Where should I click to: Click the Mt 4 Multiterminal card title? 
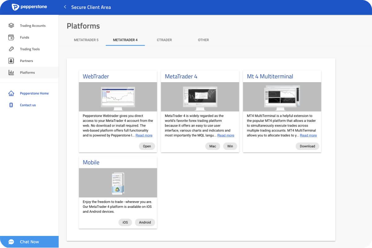pos(270,76)
